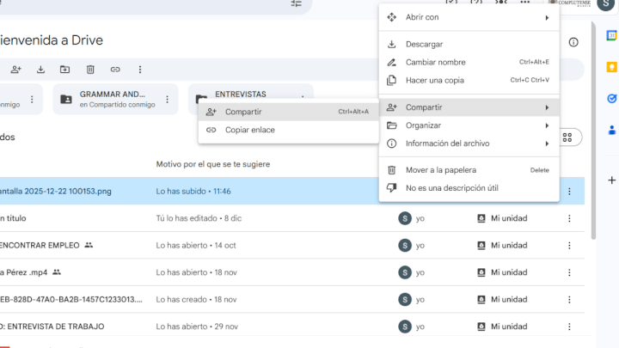This screenshot has height=348, width=619.
Task: Click the trash toolbar icon
Action: point(90,70)
